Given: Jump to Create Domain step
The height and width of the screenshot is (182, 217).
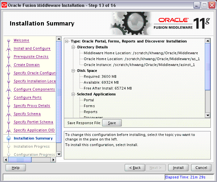Looking at the screenshot, I should click(27, 65).
